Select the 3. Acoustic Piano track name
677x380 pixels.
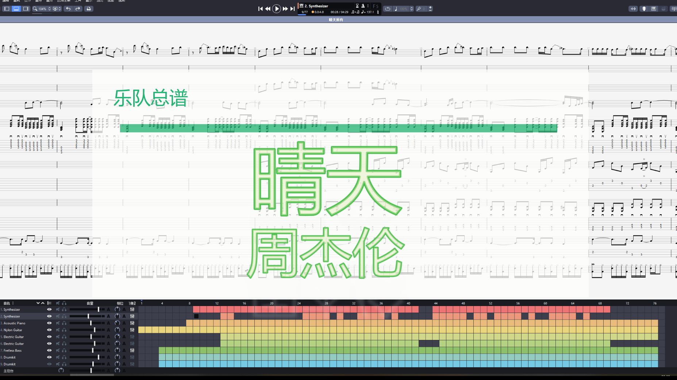[x=14, y=323]
